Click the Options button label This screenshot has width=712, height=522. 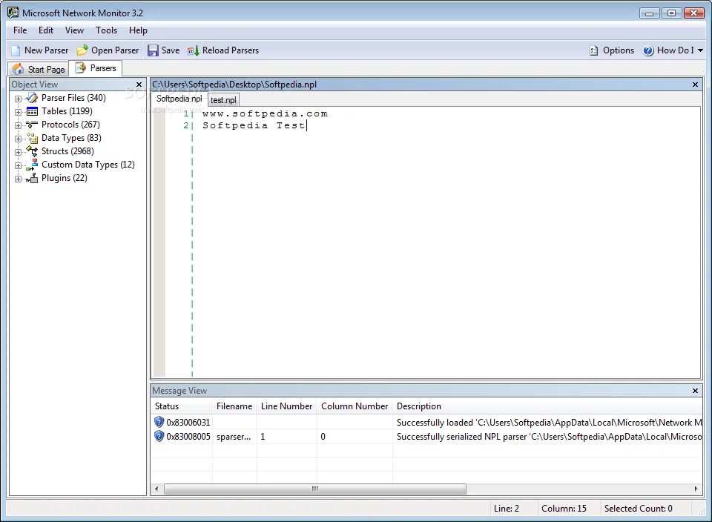pyautogui.click(x=619, y=50)
